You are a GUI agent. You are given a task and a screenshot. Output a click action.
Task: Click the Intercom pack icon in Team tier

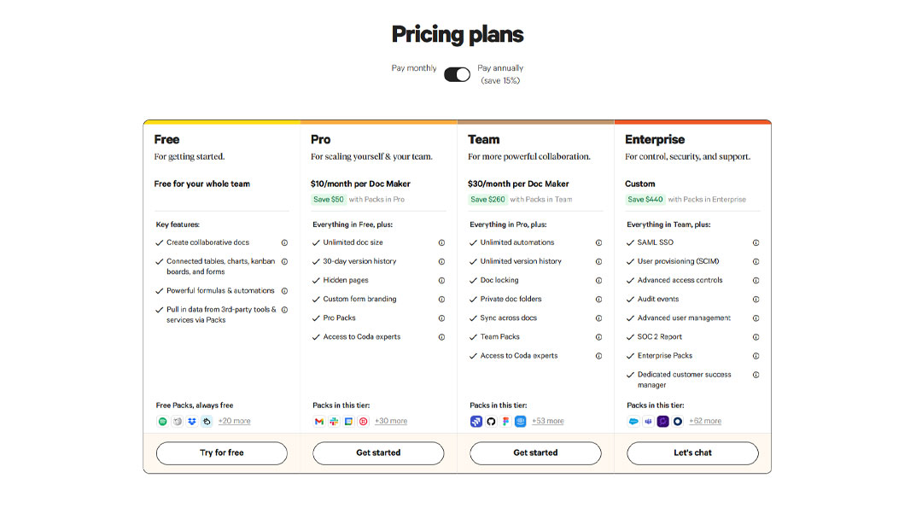click(521, 422)
